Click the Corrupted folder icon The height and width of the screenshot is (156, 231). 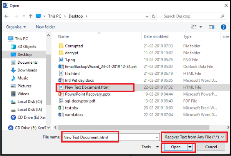click(61, 46)
